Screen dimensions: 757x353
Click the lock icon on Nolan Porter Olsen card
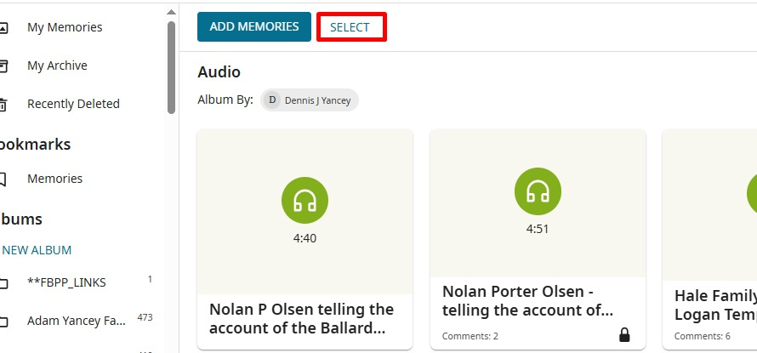point(624,335)
